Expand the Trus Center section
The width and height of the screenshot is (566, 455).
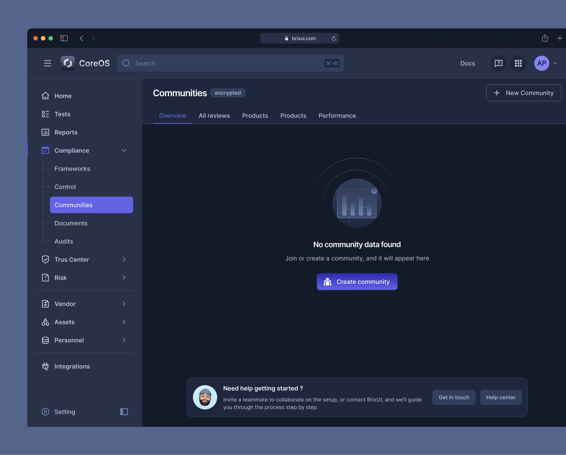[124, 259]
